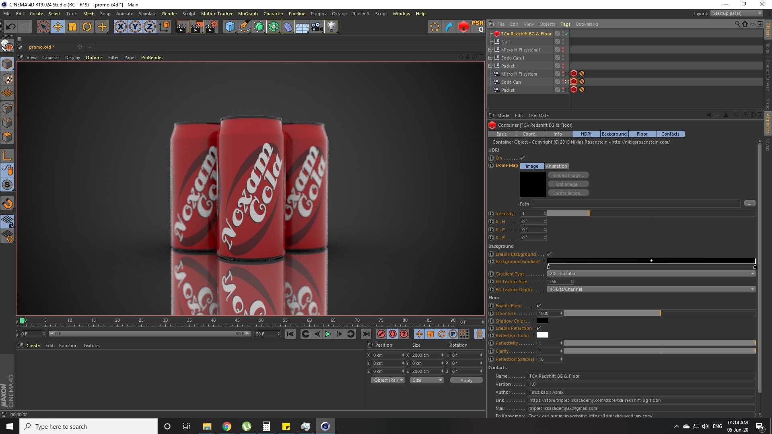
Task: Add a Light object from the toolbar
Action: tap(331, 27)
